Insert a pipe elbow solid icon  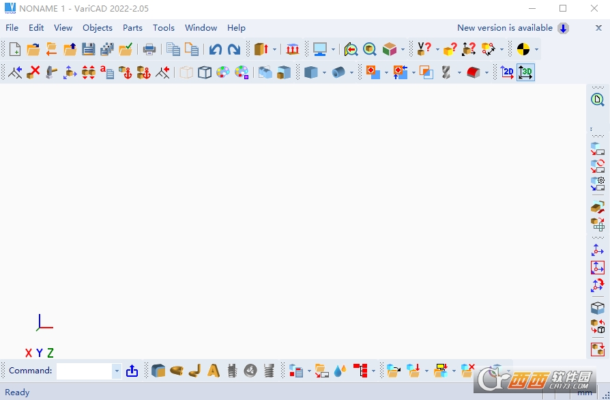point(195,371)
